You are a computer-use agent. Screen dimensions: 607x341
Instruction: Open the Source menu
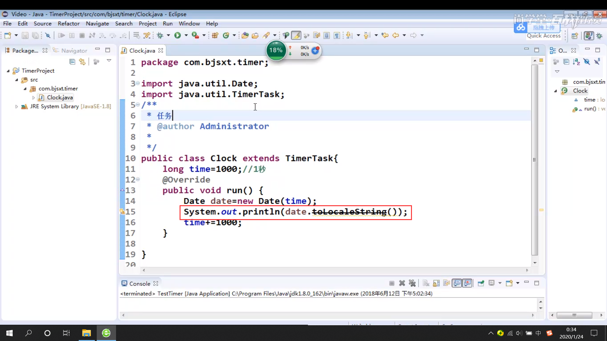click(x=42, y=23)
